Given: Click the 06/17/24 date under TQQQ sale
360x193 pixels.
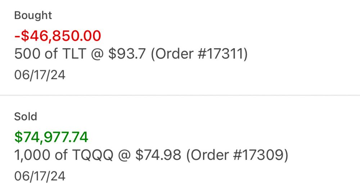Looking at the screenshot, I should 40,176.
